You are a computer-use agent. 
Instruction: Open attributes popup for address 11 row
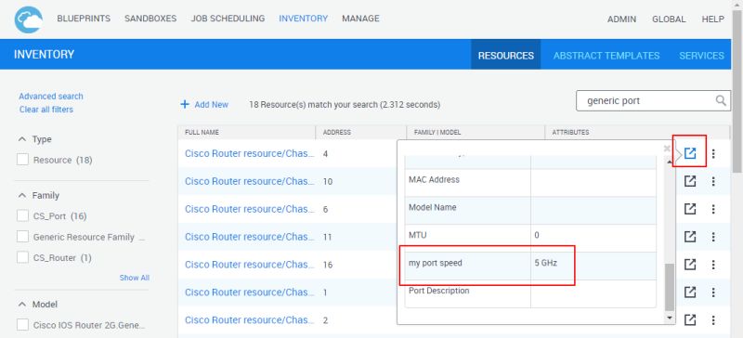[x=690, y=237]
